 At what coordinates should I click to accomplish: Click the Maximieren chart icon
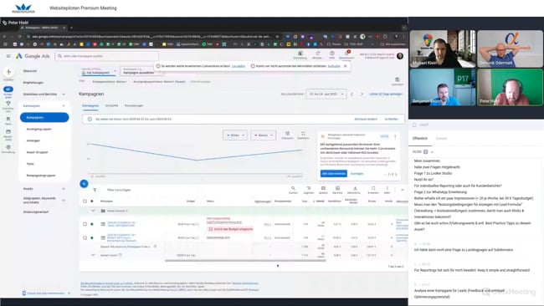point(303,134)
